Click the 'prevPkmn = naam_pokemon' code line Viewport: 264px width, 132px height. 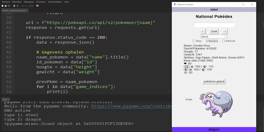pos(67,82)
